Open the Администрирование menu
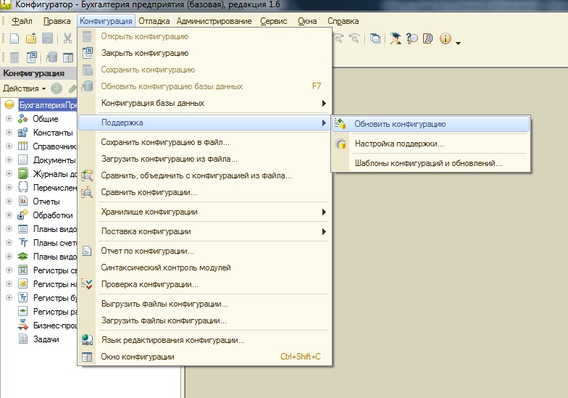 coord(214,21)
